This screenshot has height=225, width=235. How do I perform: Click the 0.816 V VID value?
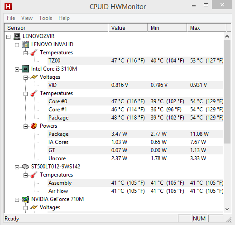pyautogui.click(x=120, y=85)
